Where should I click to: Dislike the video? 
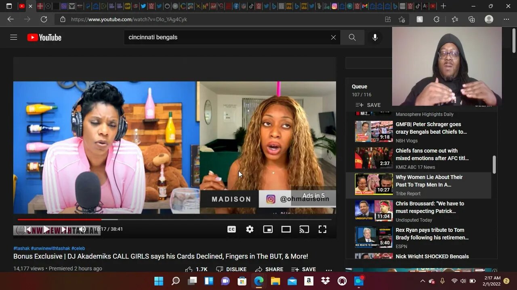click(231, 269)
